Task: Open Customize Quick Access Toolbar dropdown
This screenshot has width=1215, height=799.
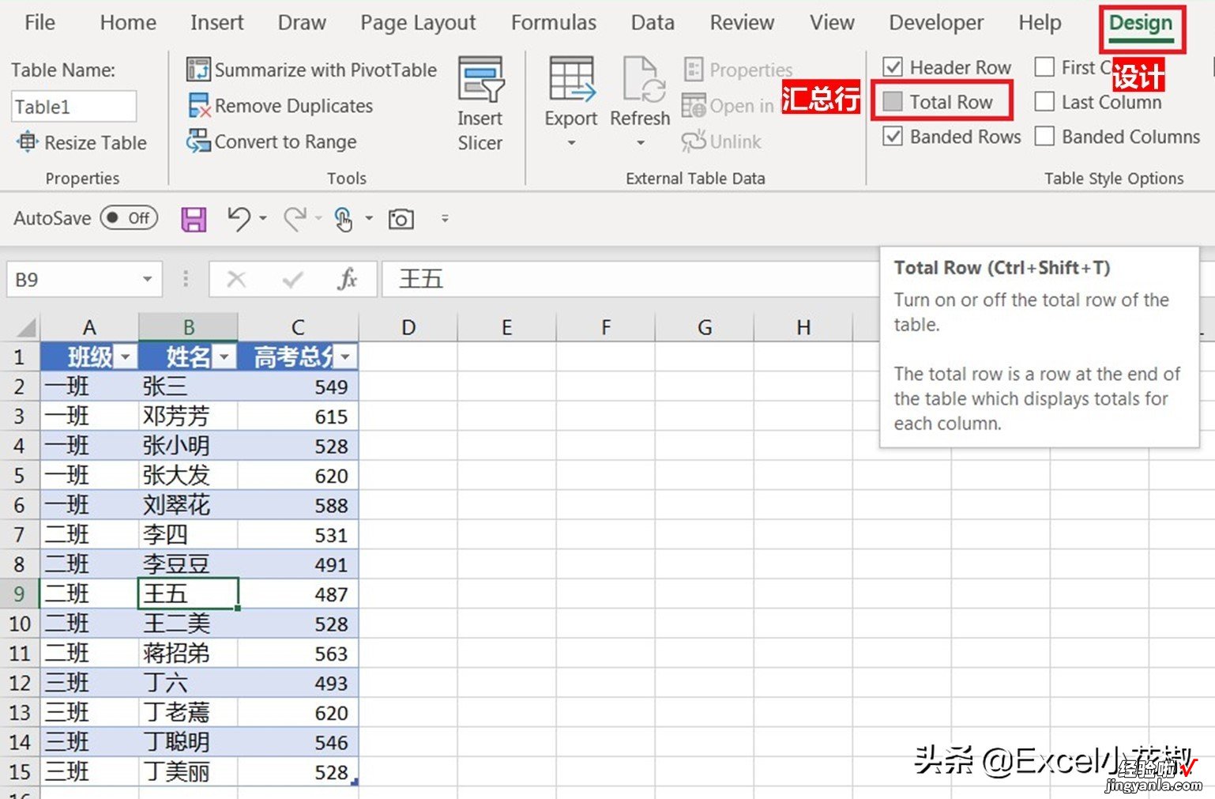Action: (x=445, y=218)
